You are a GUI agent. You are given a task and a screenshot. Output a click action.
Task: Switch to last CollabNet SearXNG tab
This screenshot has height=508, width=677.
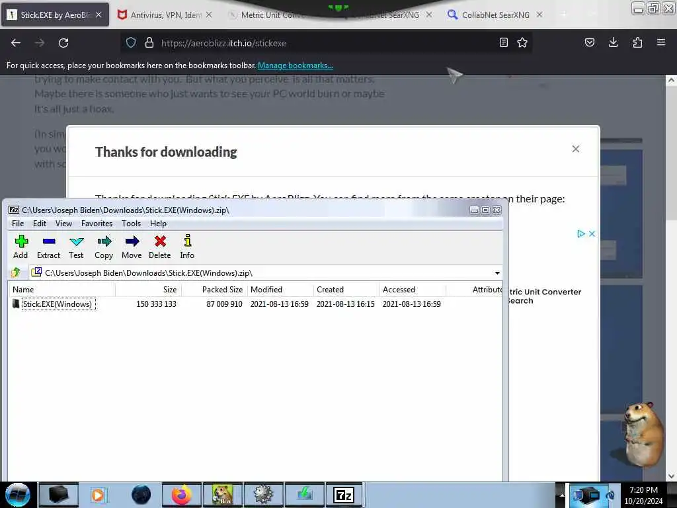(x=495, y=15)
